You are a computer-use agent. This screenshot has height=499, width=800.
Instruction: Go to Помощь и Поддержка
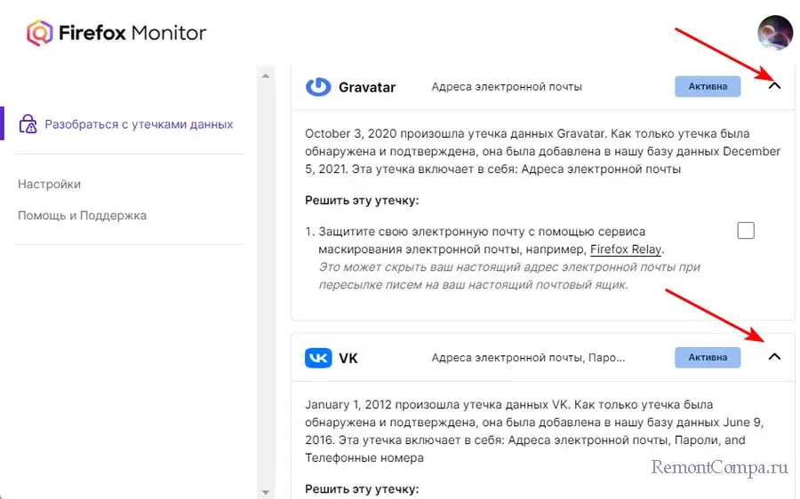82,216
